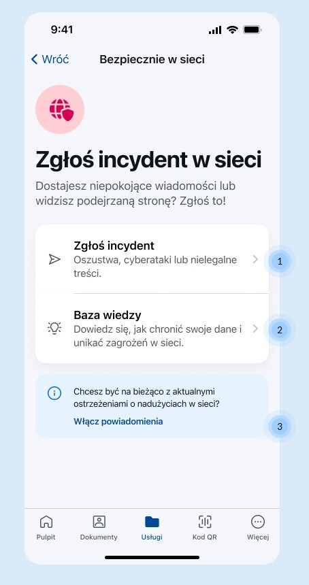Open the Pulpit home icon
309x585 pixels.
tap(46, 522)
